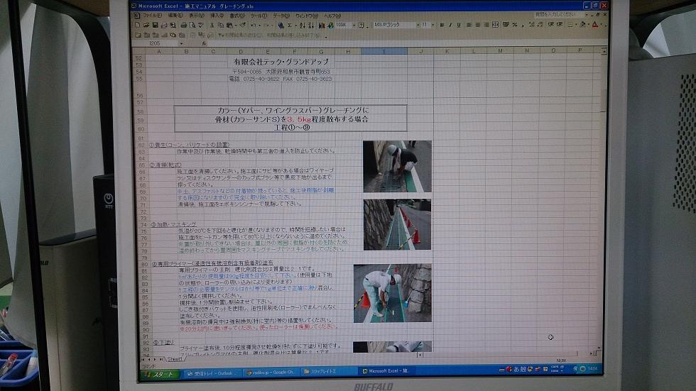Screen dimensions: 696x391
Task: Undo the last action
Action: pos(253,25)
